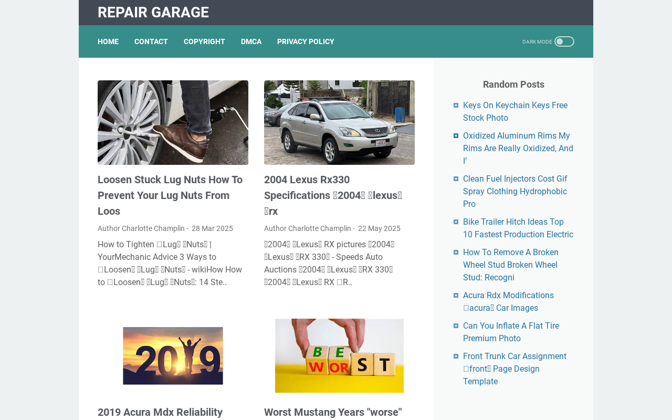
Task: Click the Random Posts sidebar heading
Action: (513, 84)
